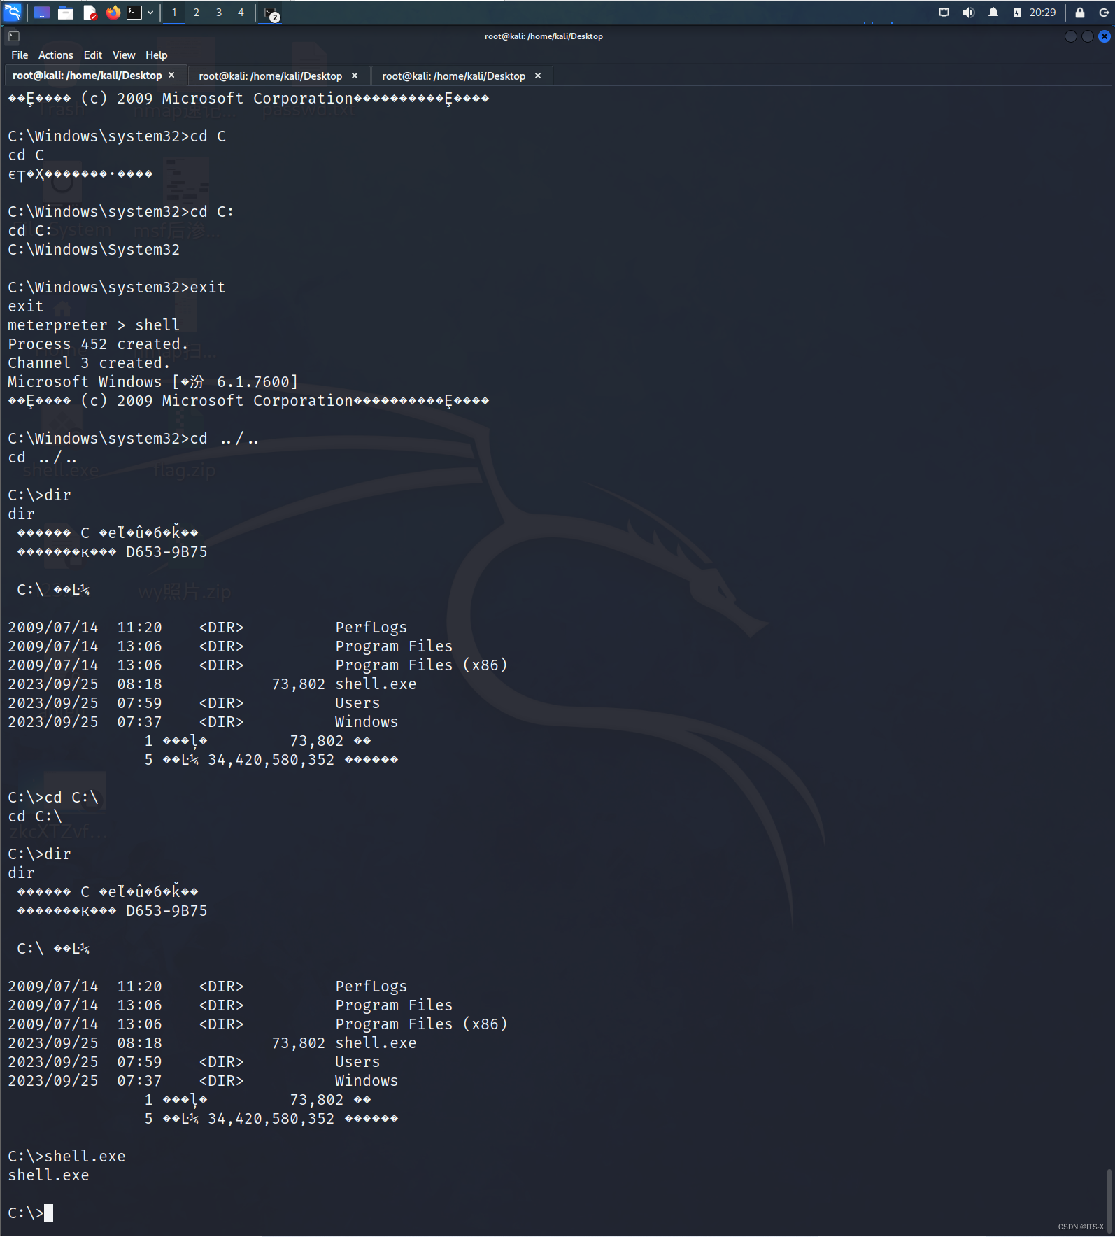Open the Edit menu
This screenshot has width=1115, height=1237.
(93, 55)
